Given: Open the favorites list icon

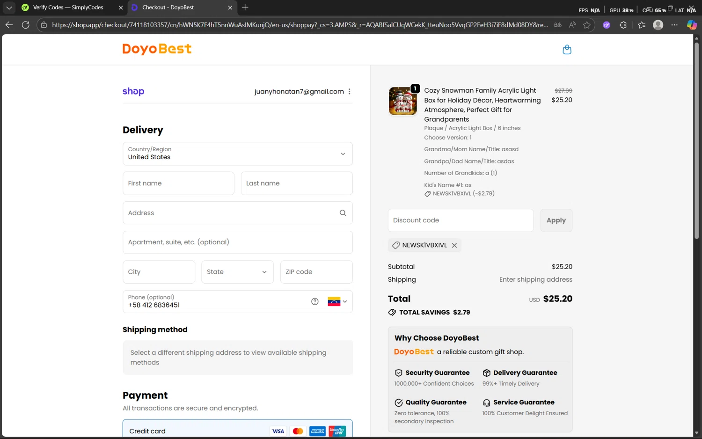Looking at the screenshot, I should pyautogui.click(x=642, y=25).
